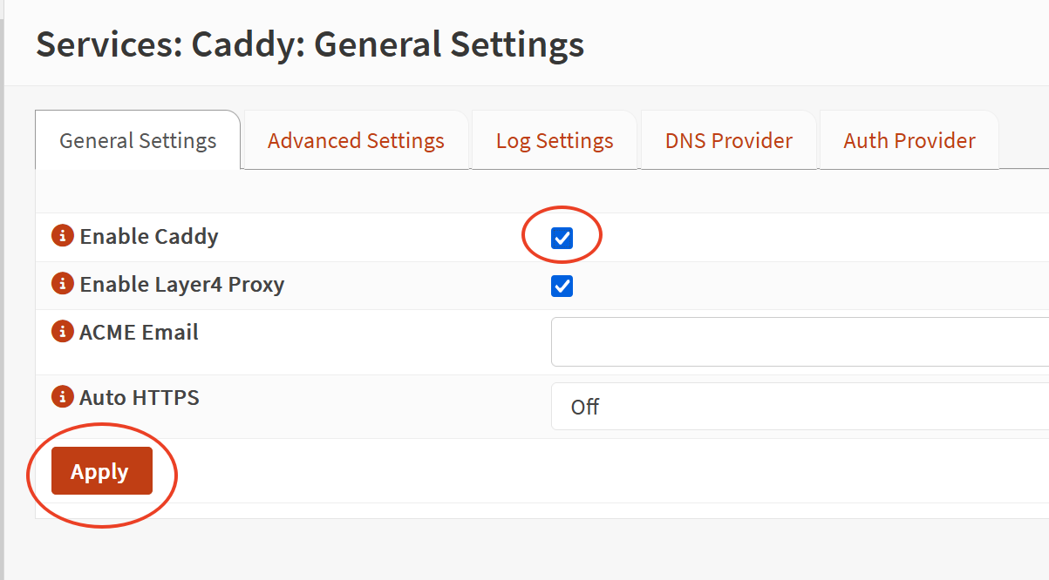The width and height of the screenshot is (1049, 580).
Task: Open the Log Settings tab
Action: (x=555, y=141)
